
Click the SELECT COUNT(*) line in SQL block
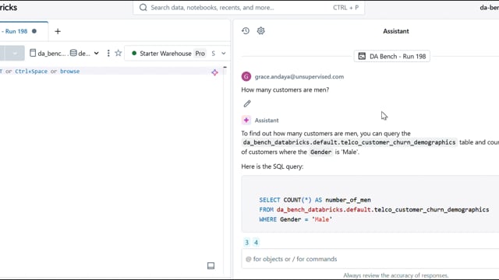315,200
